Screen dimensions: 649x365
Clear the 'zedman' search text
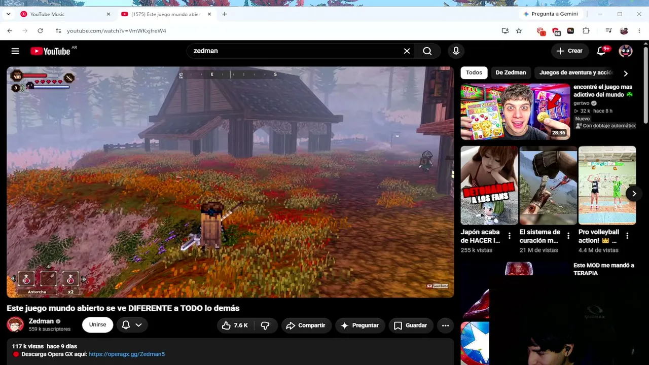(407, 51)
